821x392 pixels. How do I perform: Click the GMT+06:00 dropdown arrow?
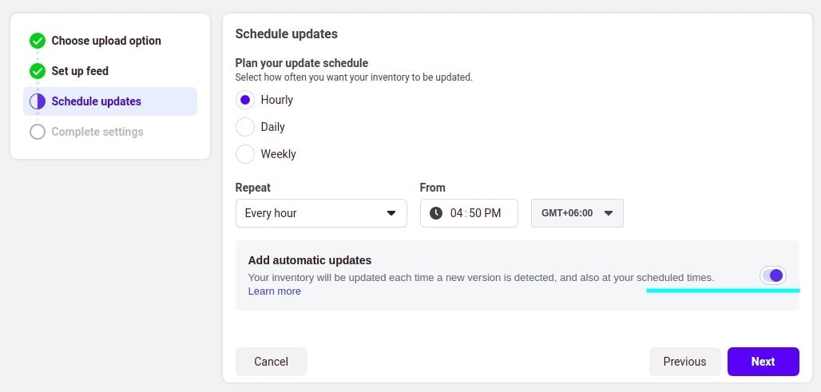click(x=609, y=213)
